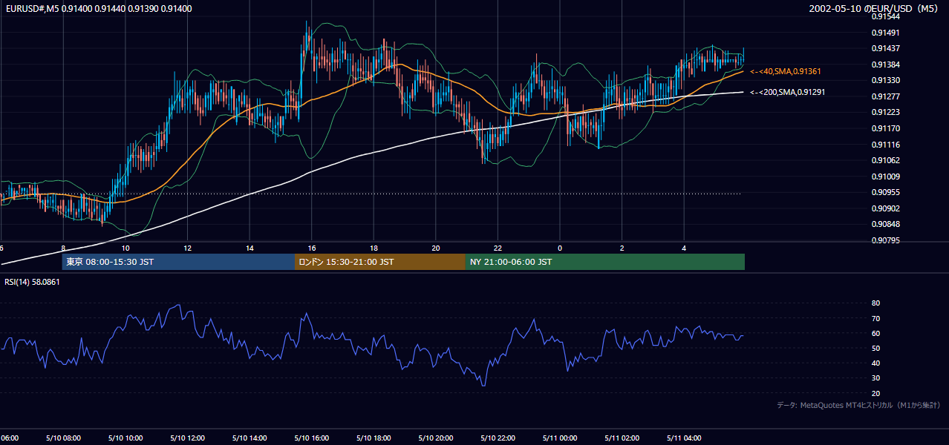Click the RSI(14) 58.0861 indicator label
This screenshot has height=445, width=949.
[x=32, y=282]
